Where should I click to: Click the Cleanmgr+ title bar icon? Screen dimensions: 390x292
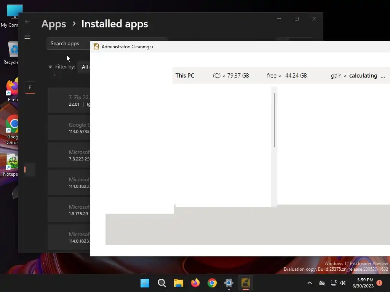pos(96,47)
